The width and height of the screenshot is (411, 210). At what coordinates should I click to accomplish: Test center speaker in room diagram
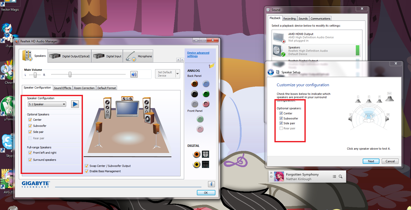click(x=127, y=98)
